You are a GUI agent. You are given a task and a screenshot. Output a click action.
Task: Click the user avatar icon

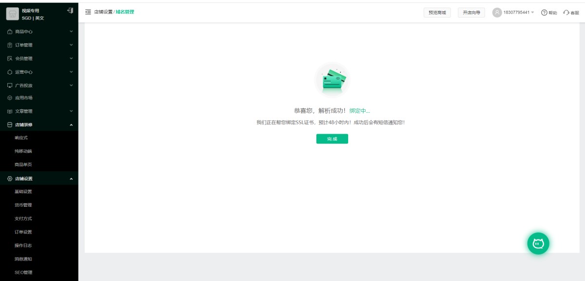(x=497, y=13)
